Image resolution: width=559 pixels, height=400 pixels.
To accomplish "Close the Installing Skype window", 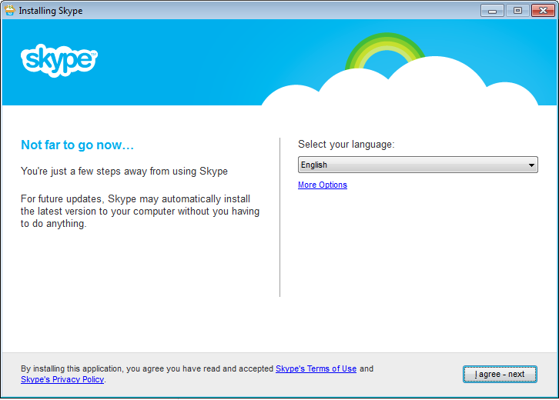I will [543, 11].
